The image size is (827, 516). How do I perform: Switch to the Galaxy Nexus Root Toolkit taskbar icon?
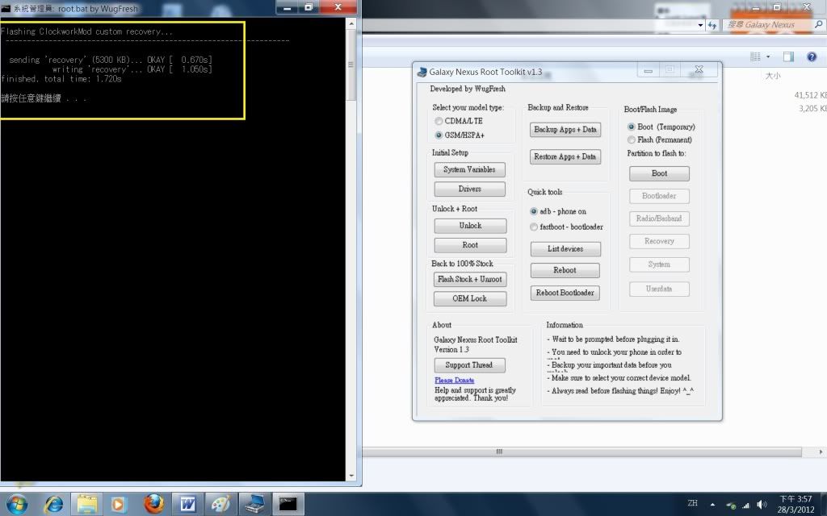(254, 505)
